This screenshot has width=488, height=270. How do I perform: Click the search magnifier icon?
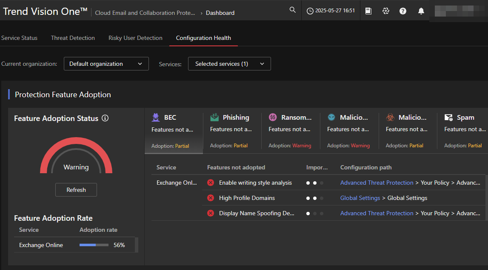click(292, 10)
